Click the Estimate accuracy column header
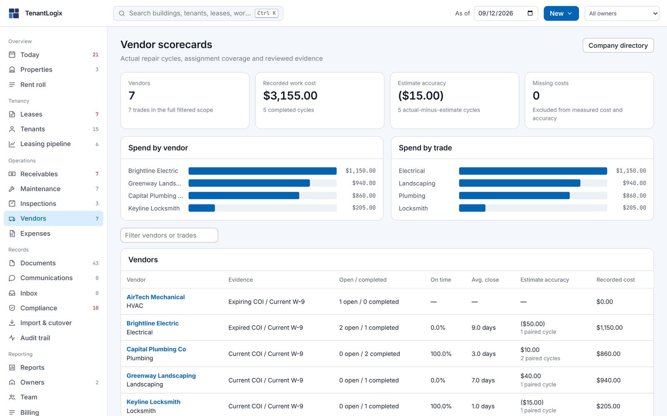Viewport: 667px width, 416px height. (544, 280)
